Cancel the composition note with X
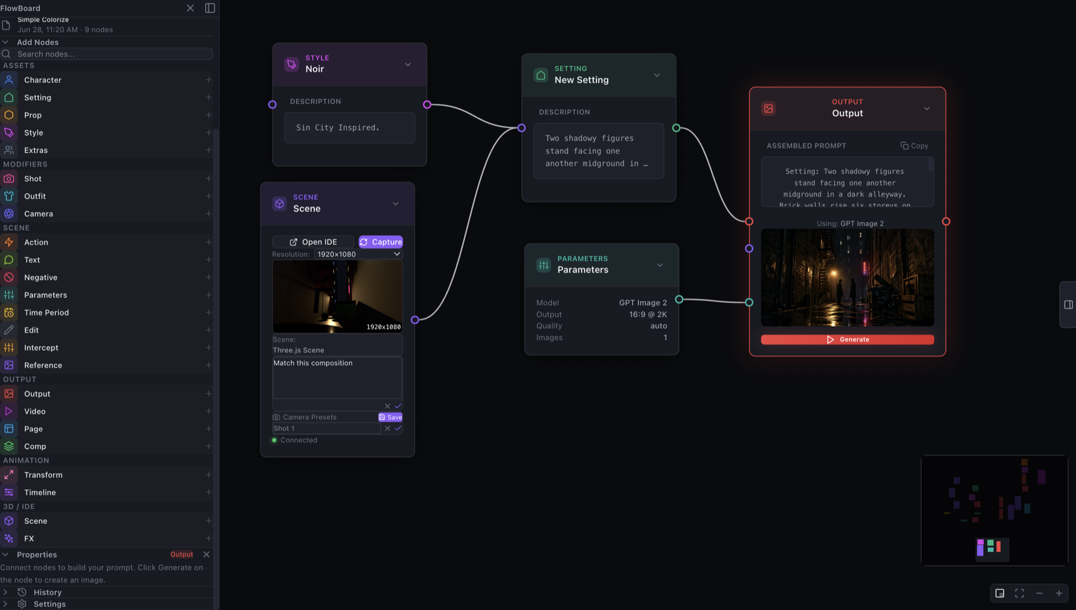Screen dimensions: 1076x610 [x=387, y=406]
